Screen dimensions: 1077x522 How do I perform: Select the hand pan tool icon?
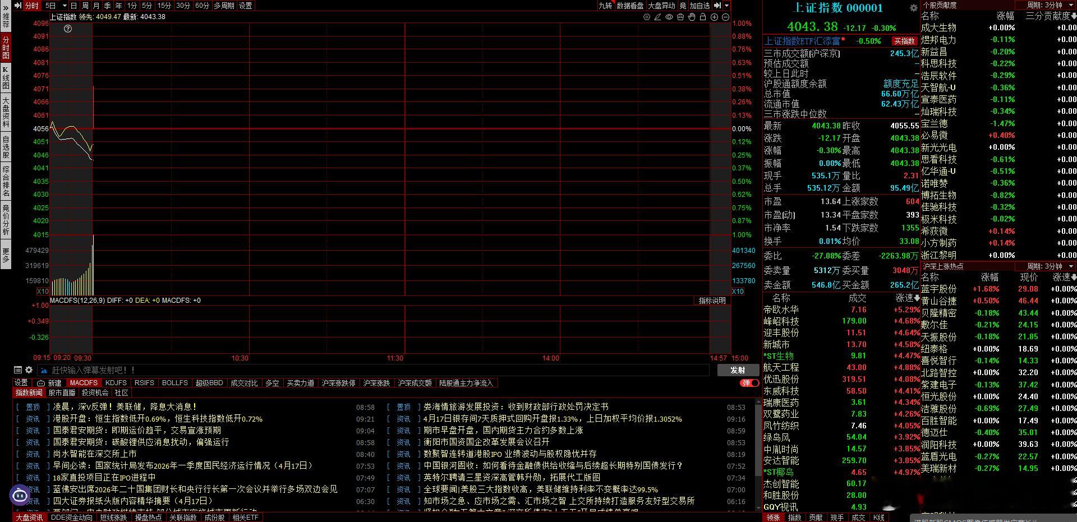point(692,17)
